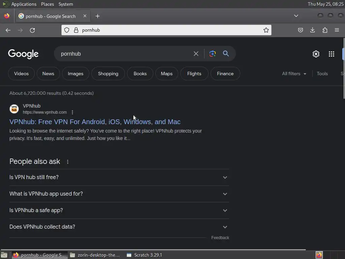The image size is (345, 259).
Task: Open the VPNhub Free VPN result link
Action: pos(95,122)
